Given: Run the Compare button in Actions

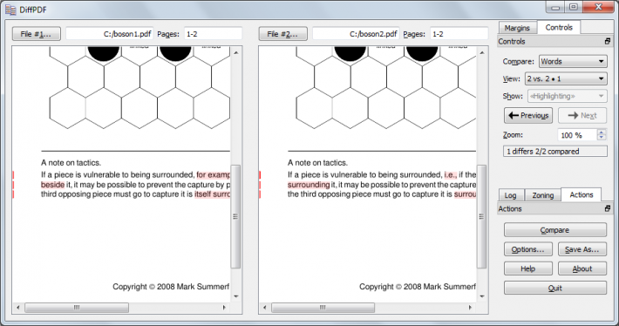Looking at the screenshot, I should (555, 230).
